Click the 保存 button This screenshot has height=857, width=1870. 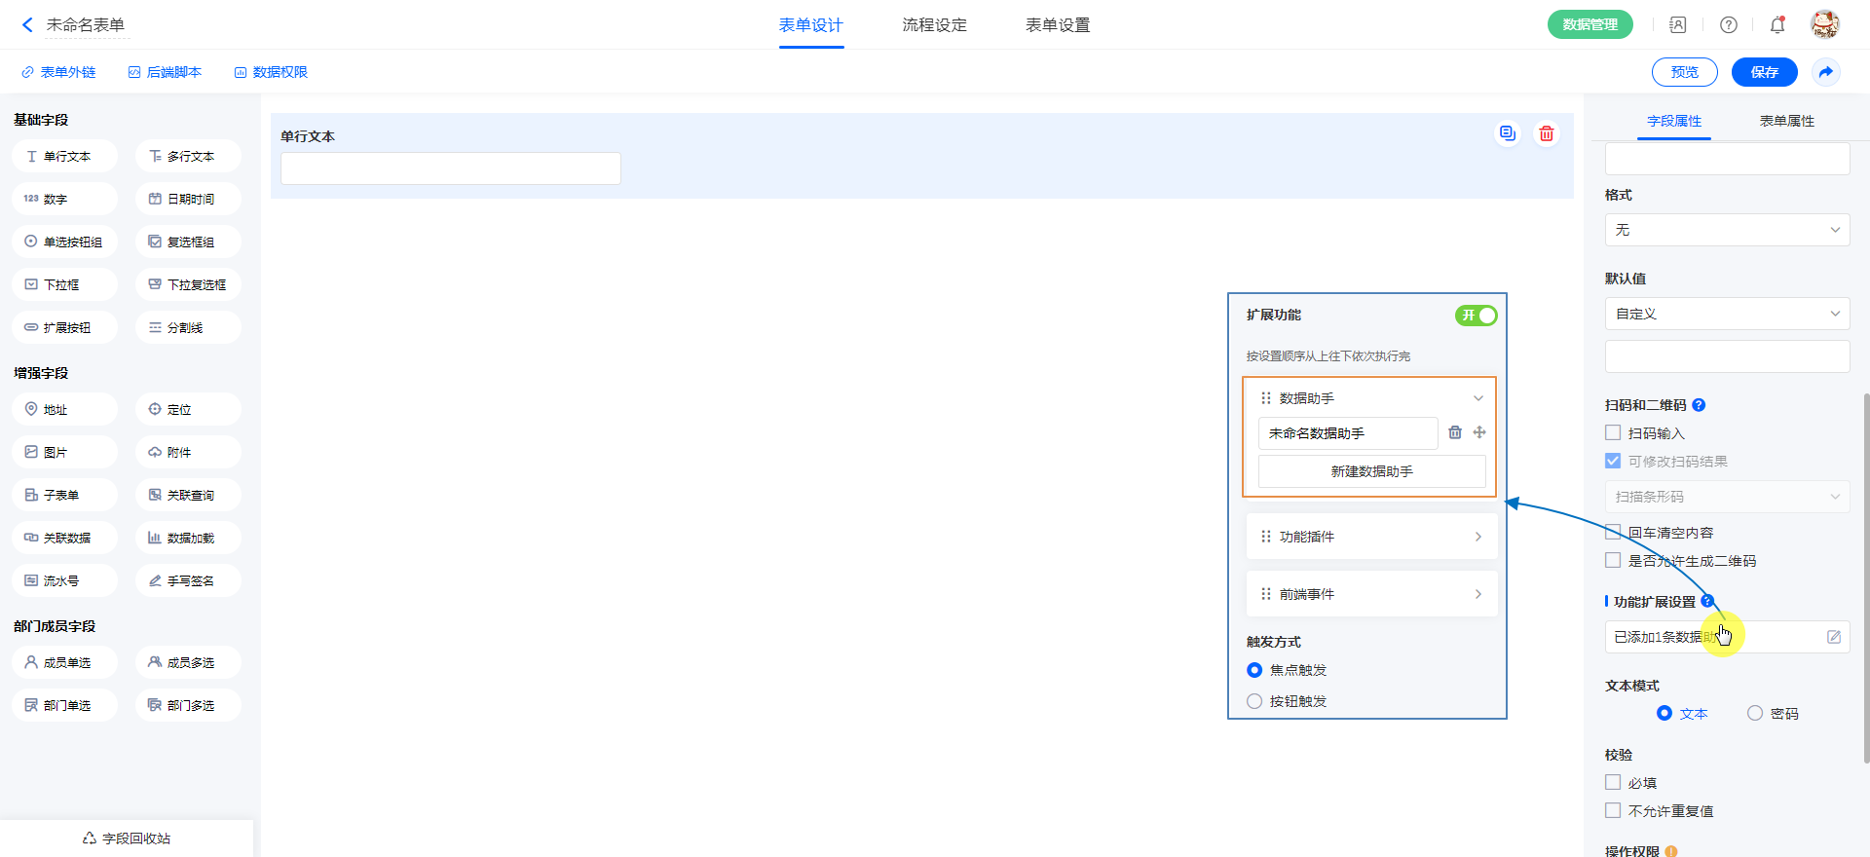point(1764,72)
